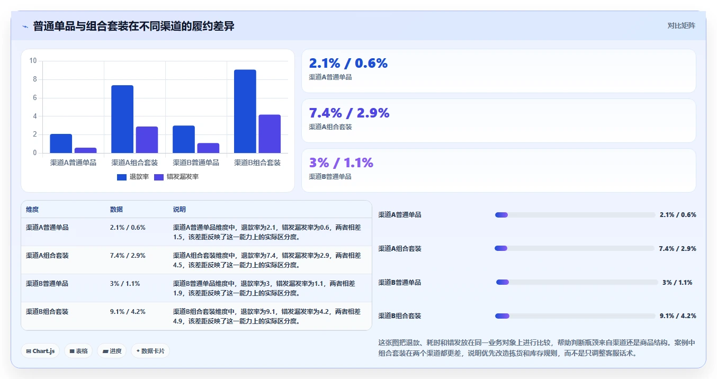This screenshot has width=717, height=379.
Task: Click the 渠道B组合套装 progress list label
Action: pos(400,316)
